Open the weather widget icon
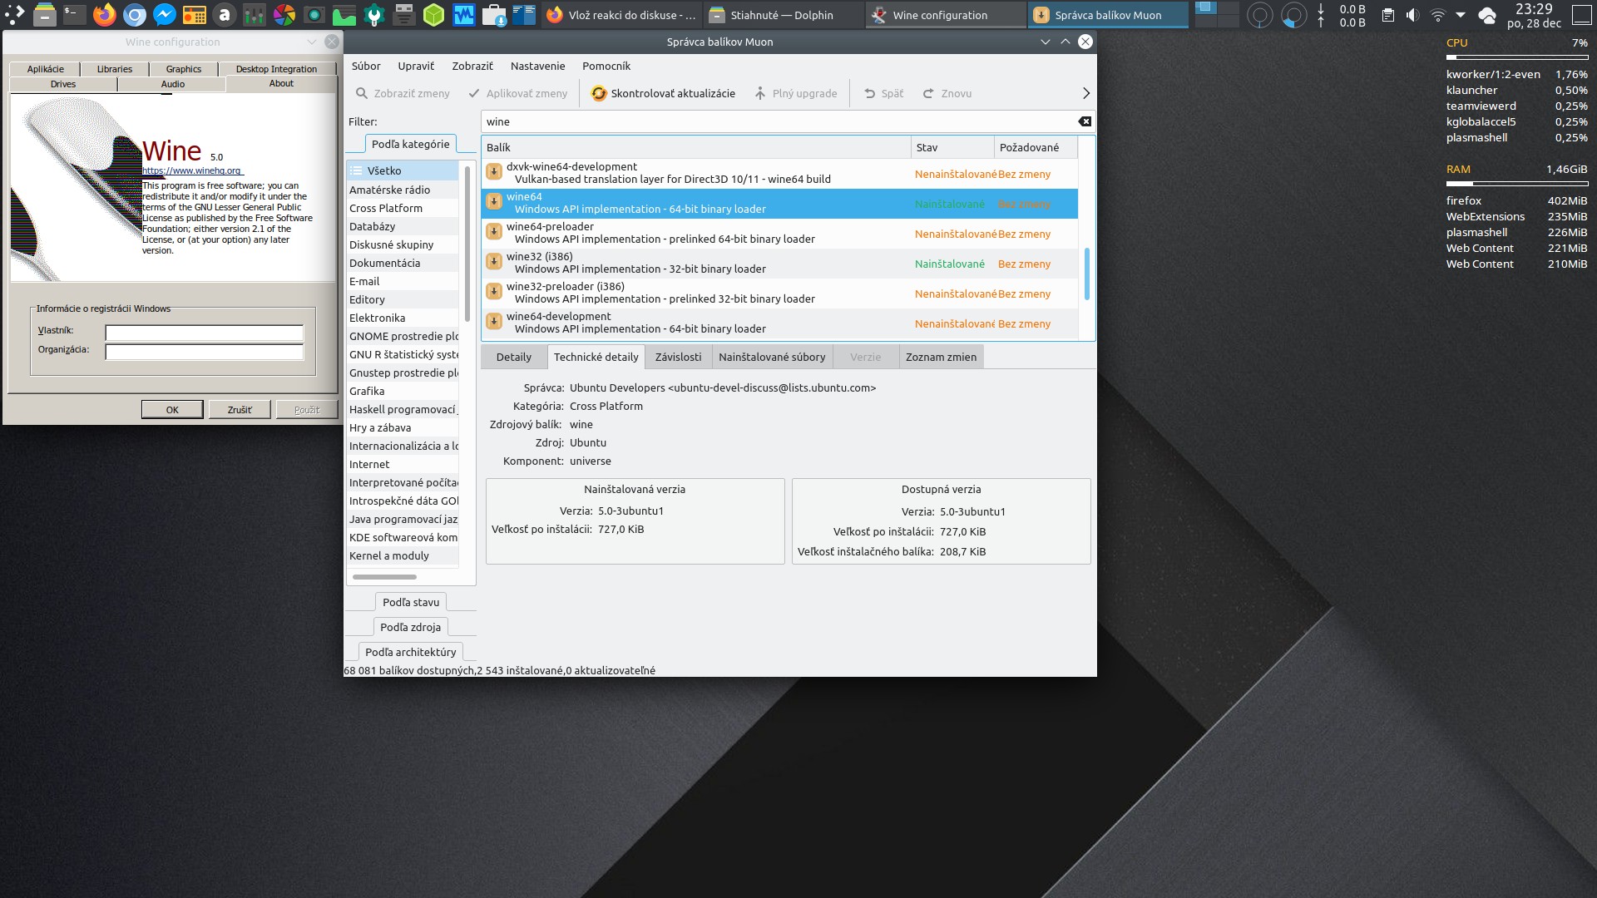The image size is (1597, 898). pyautogui.click(x=1488, y=15)
